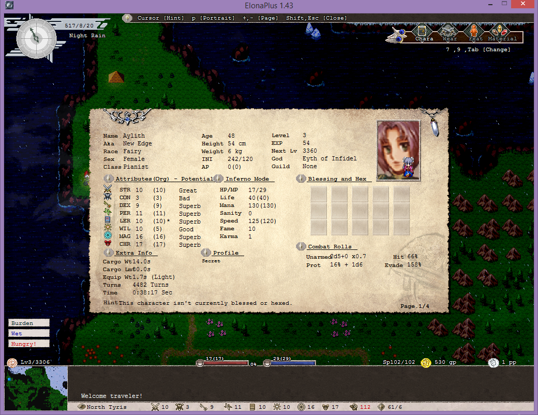Click the 'Pianist' class text
Viewport: 538px width, 415px height.
point(136,167)
